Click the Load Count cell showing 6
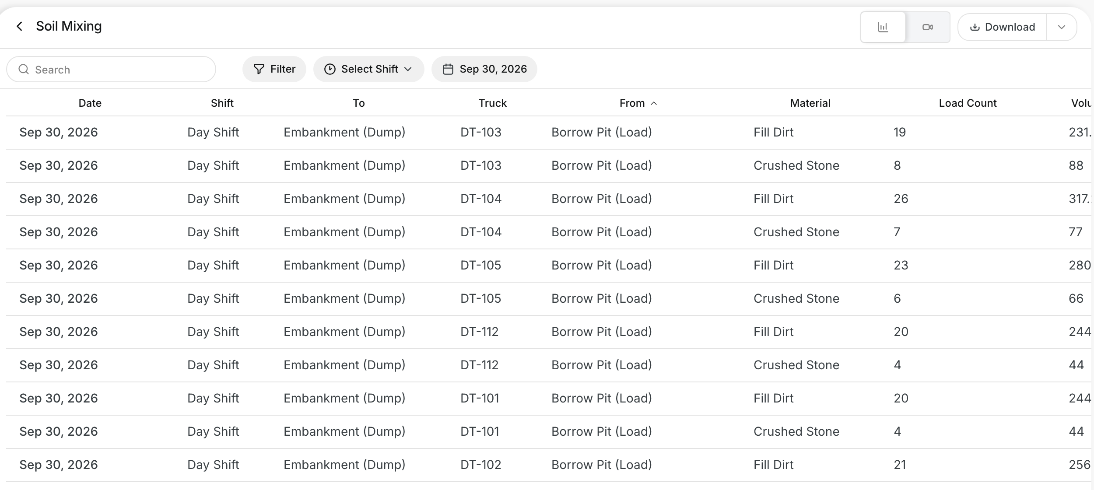Image resolution: width=1094 pixels, height=490 pixels. coord(897,298)
